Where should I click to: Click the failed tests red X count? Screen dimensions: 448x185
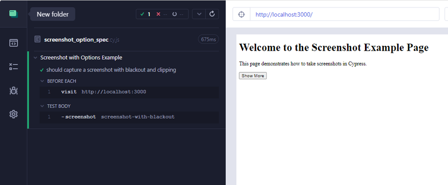point(161,14)
